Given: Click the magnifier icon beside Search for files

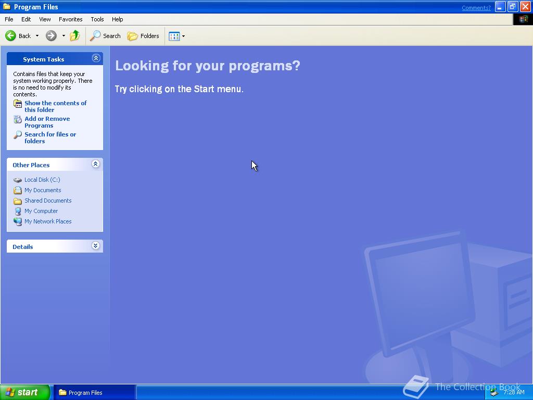Looking at the screenshot, I should tap(18, 135).
